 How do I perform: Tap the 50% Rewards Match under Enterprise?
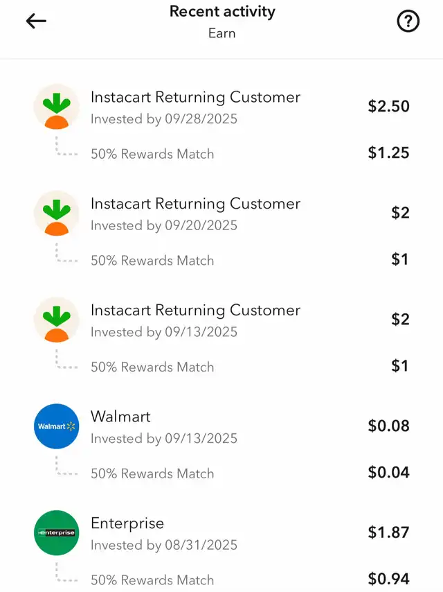click(152, 580)
